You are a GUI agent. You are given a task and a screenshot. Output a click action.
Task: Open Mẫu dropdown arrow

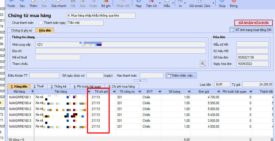pyautogui.click(x=173, y=3)
